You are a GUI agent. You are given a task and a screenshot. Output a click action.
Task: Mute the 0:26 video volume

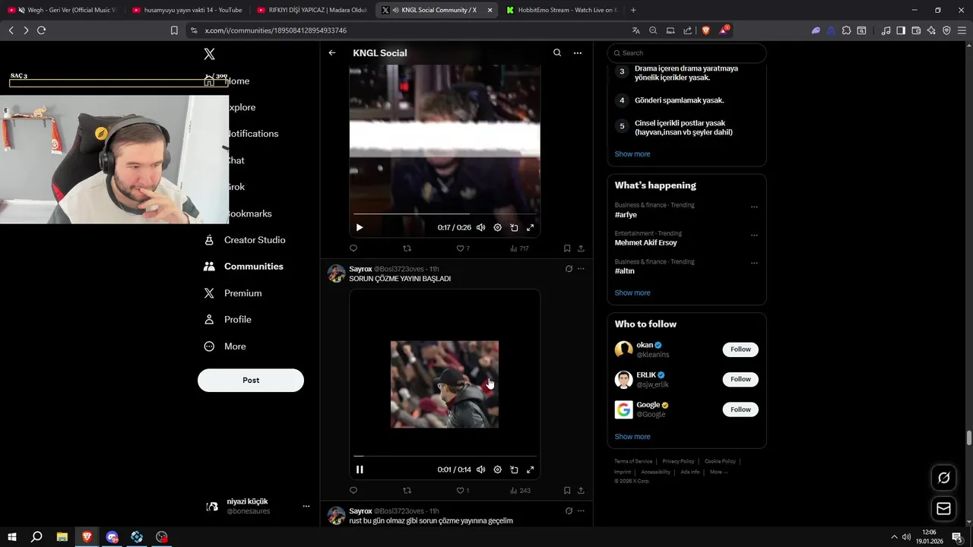coord(480,227)
